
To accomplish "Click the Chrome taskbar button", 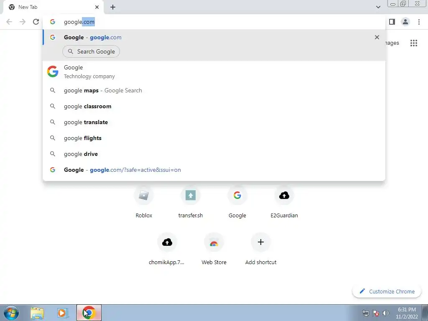I will [89, 313].
